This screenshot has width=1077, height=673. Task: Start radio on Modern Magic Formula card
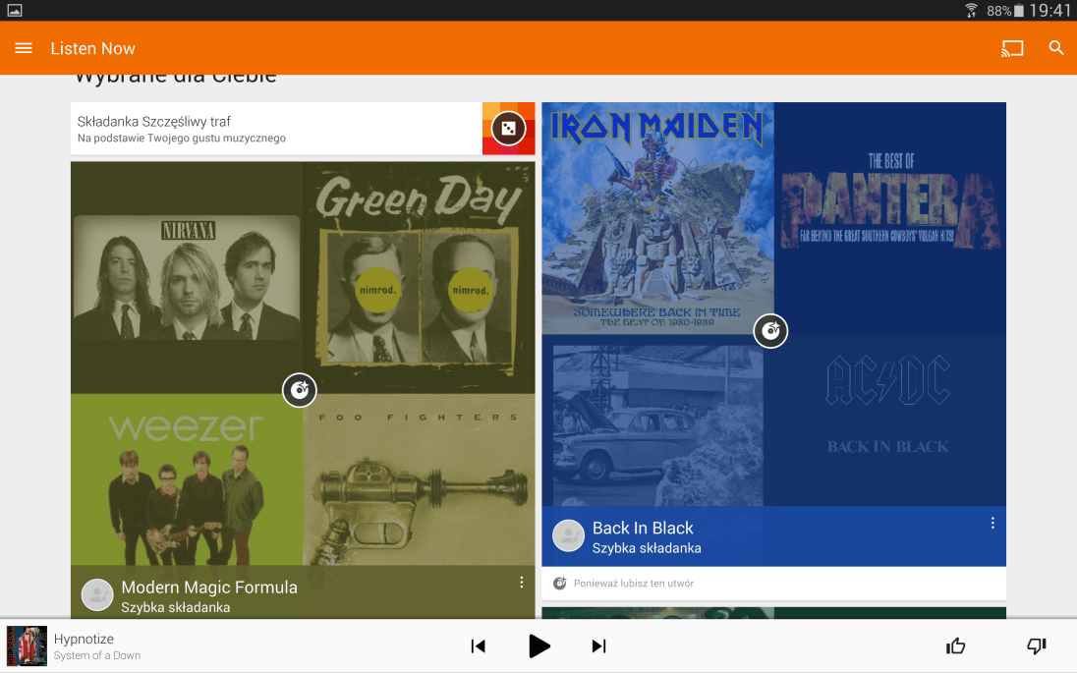pyautogui.click(x=300, y=390)
